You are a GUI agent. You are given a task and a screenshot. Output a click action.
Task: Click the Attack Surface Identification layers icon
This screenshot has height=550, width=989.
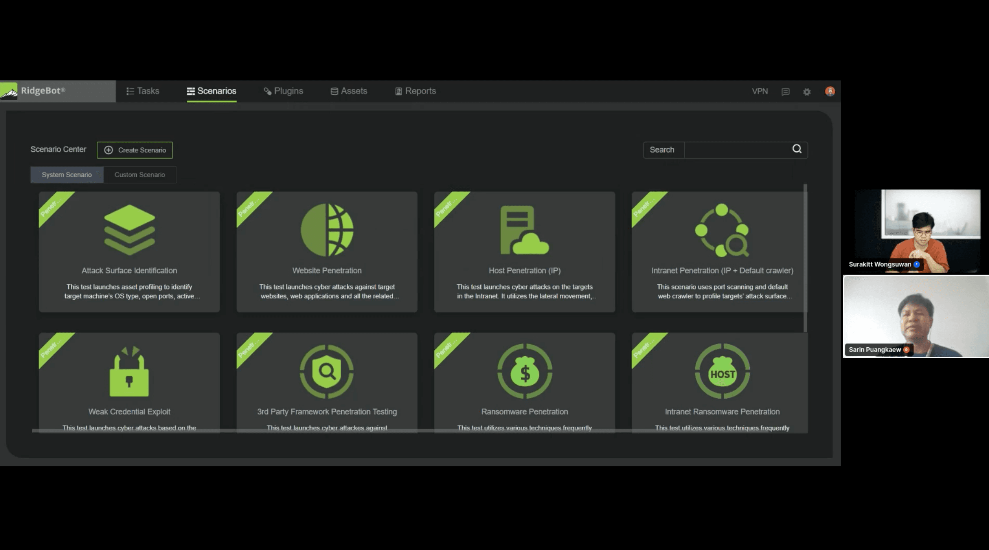tap(129, 230)
